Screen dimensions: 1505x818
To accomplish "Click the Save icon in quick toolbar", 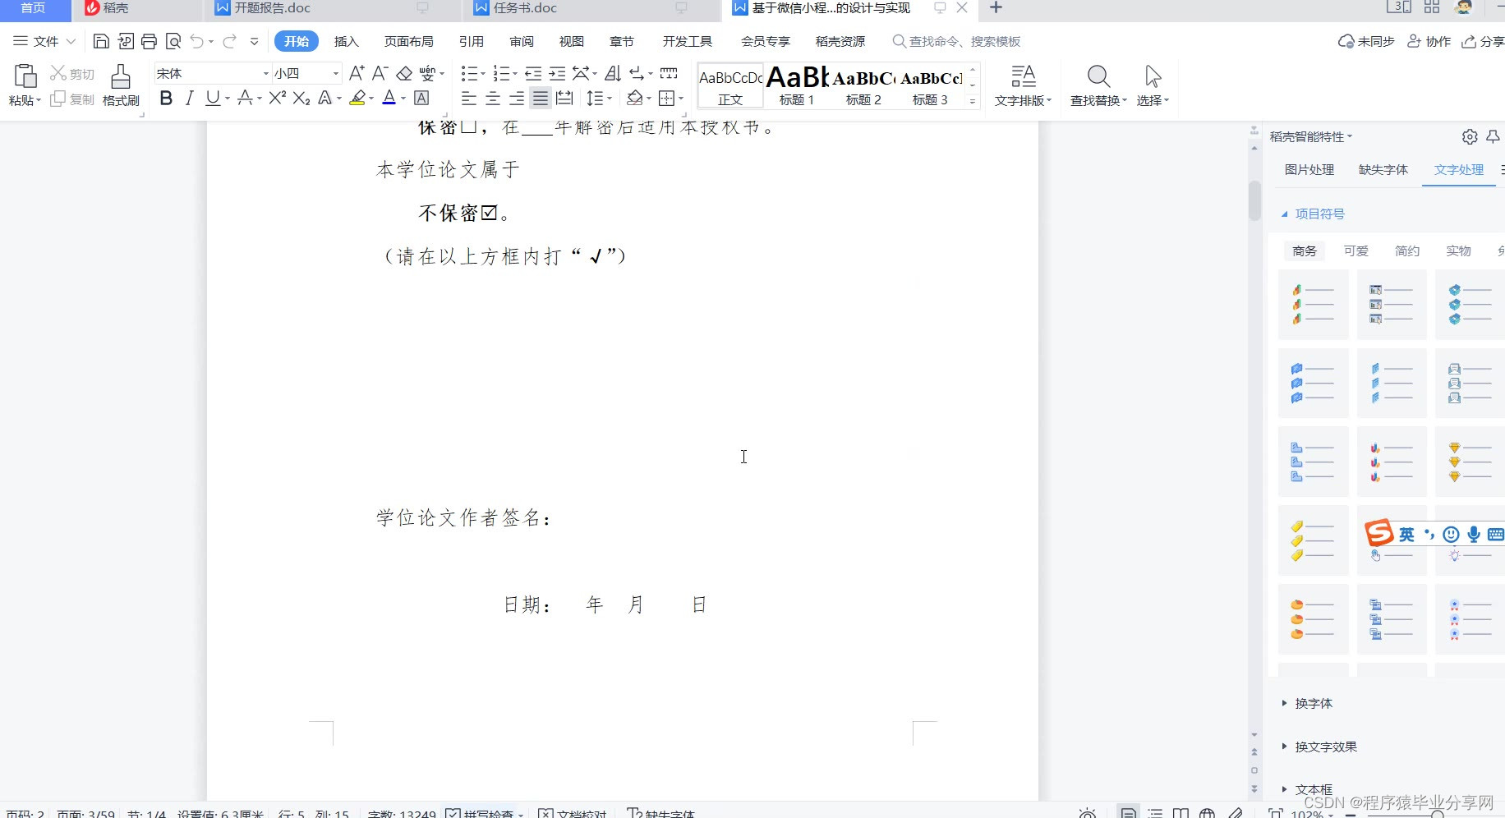I will [x=101, y=41].
